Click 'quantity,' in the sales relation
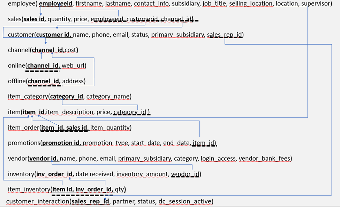 coord(60,19)
